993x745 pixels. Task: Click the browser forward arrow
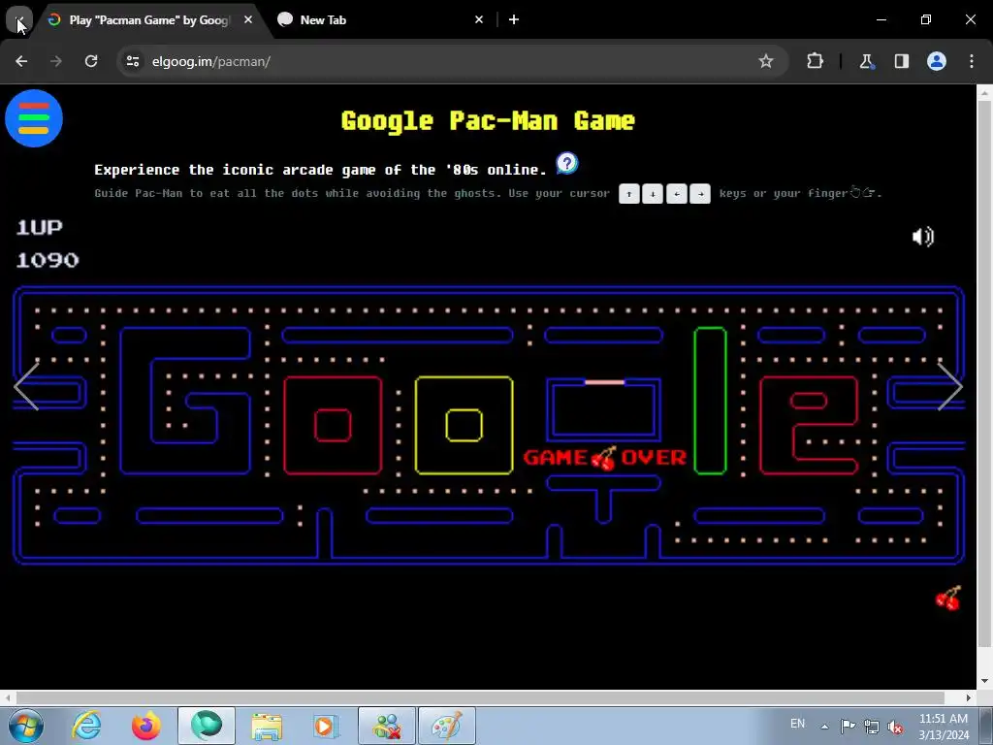tap(56, 61)
